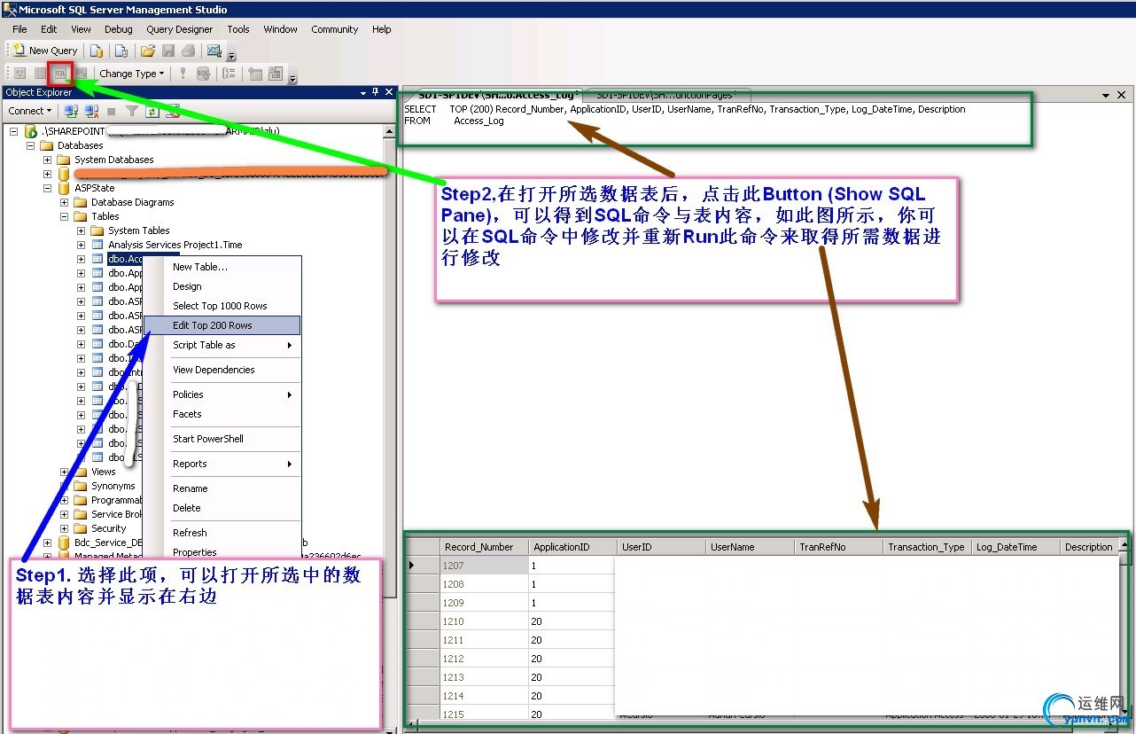Expand the Script Table as submenu
1136x734 pixels.
pos(222,345)
